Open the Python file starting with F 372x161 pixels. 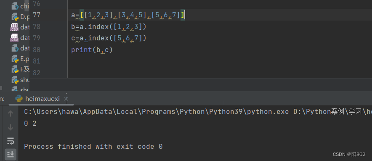(x=20, y=69)
